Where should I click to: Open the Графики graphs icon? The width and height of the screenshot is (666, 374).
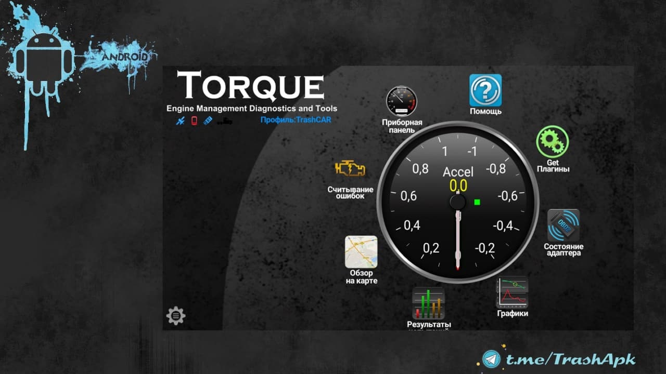click(512, 292)
